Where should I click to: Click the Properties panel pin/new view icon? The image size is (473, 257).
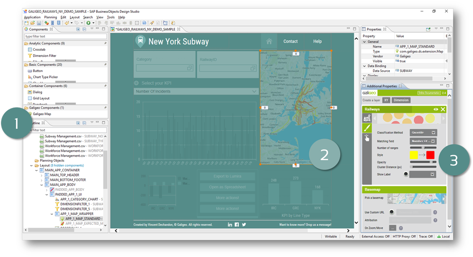[x=428, y=29]
